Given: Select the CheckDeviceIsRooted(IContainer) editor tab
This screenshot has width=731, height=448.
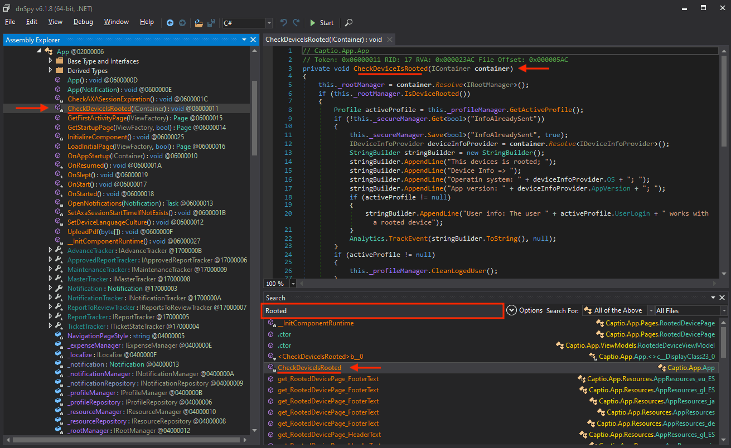Looking at the screenshot, I should pyautogui.click(x=323, y=40).
